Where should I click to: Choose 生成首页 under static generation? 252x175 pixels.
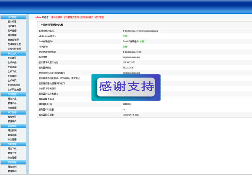[12, 58]
